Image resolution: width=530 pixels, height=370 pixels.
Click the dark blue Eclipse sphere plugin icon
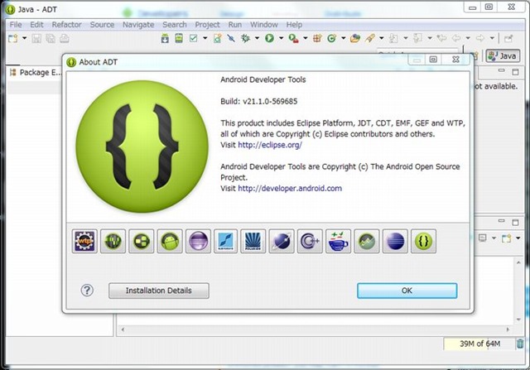tap(394, 242)
